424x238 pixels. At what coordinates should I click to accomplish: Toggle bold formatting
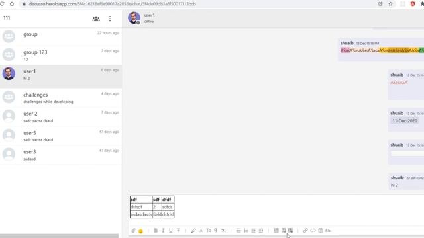click(156, 231)
